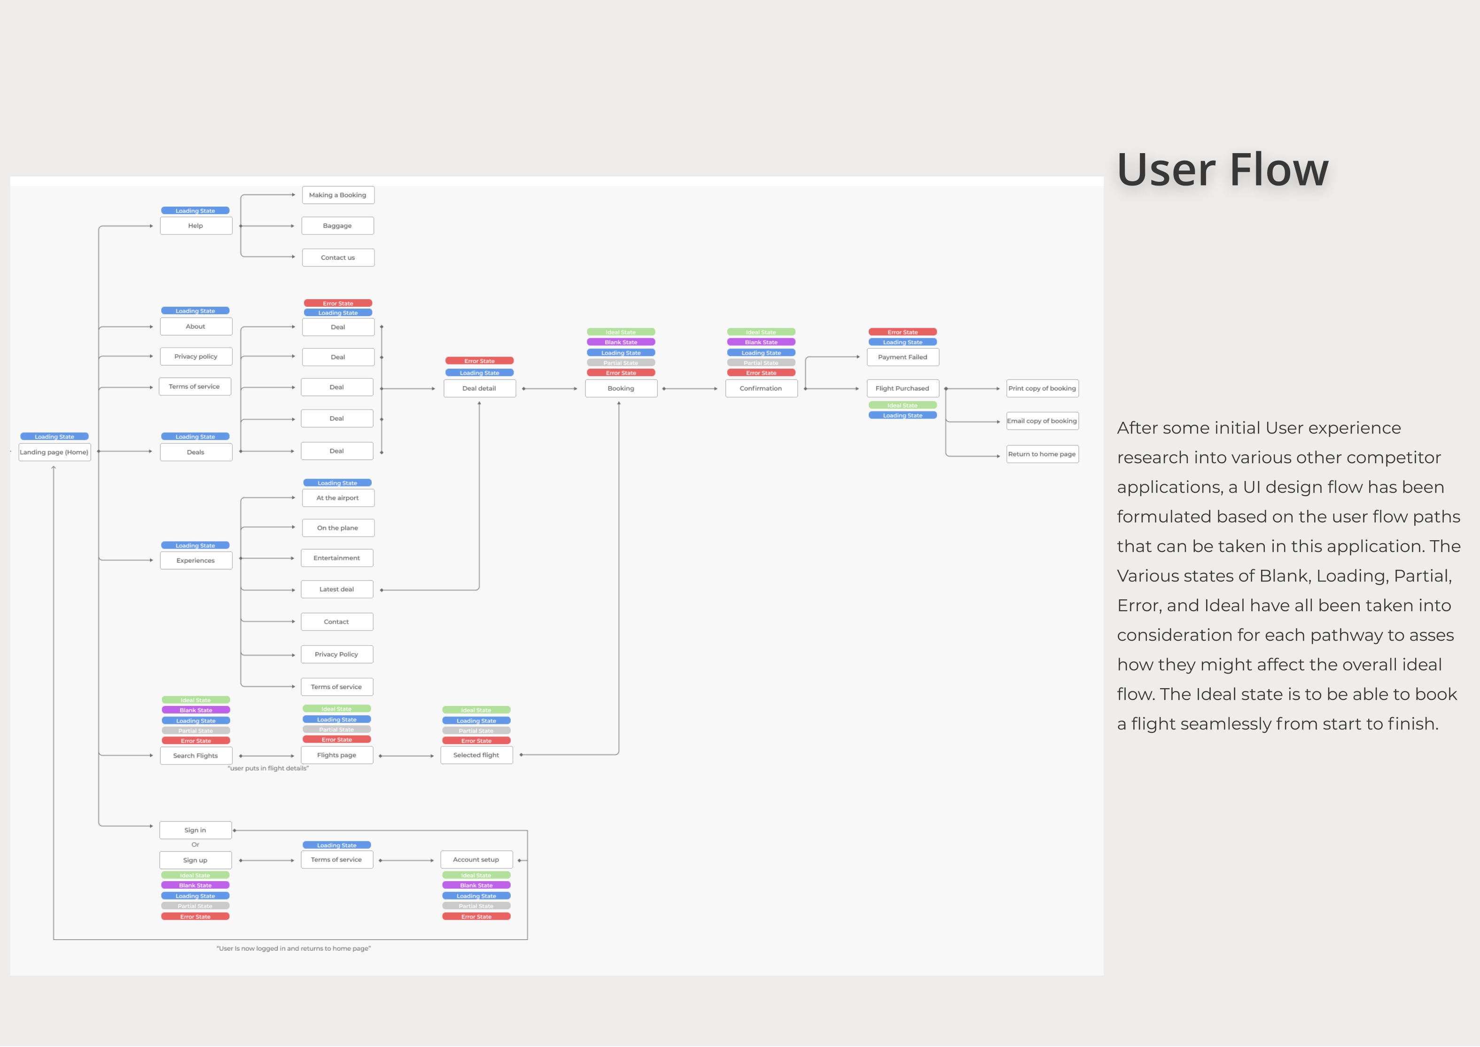Select the Baggage node
The image size is (1480, 1047).
pyautogui.click(x=337, y=225)
